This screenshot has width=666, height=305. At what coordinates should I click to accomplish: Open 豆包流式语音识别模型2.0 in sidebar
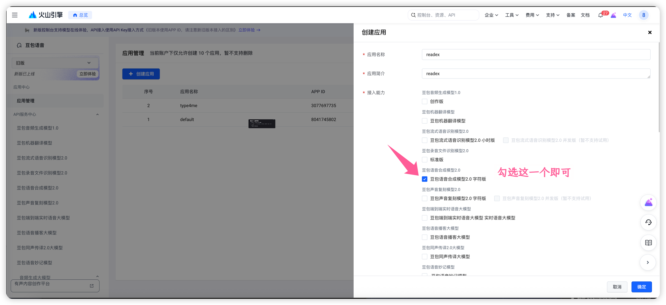pos(42,158)
